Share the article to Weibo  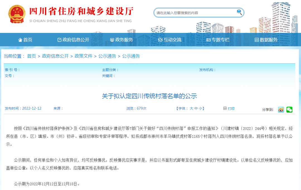(281, 110)
